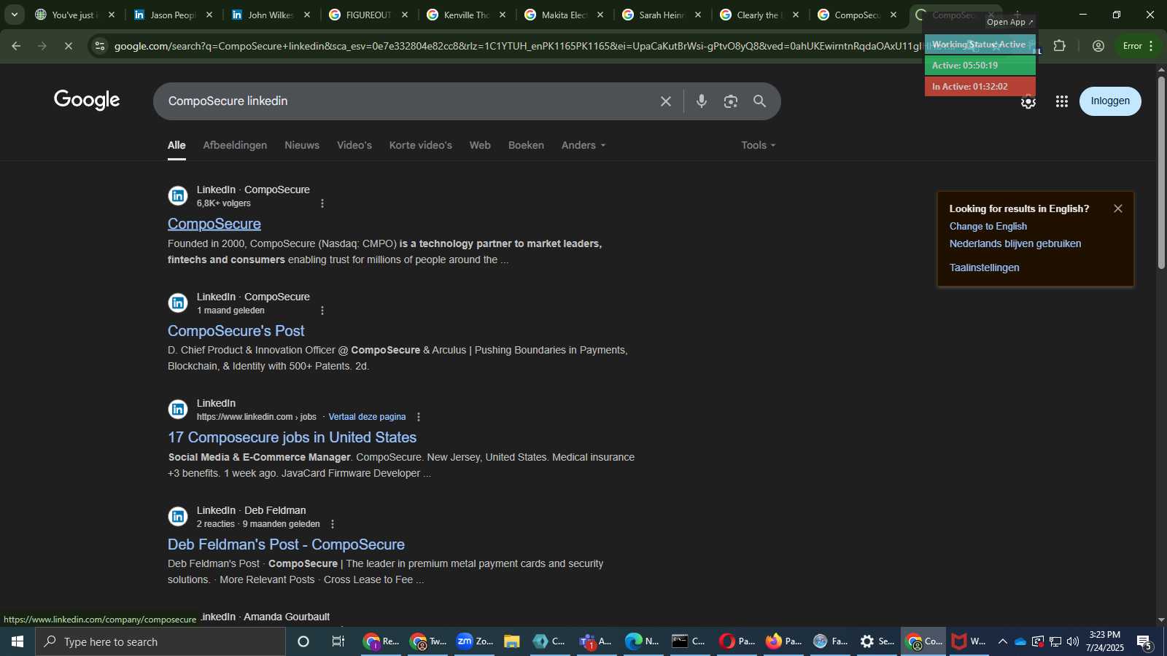This screenshot has height=656, width=1167.
Task: Click the Windows taskbar search box
Action: point(160,641)
